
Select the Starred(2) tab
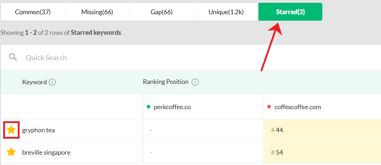click(x=290, y=12)
